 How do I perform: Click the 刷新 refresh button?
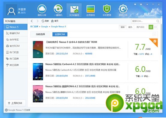45,21
